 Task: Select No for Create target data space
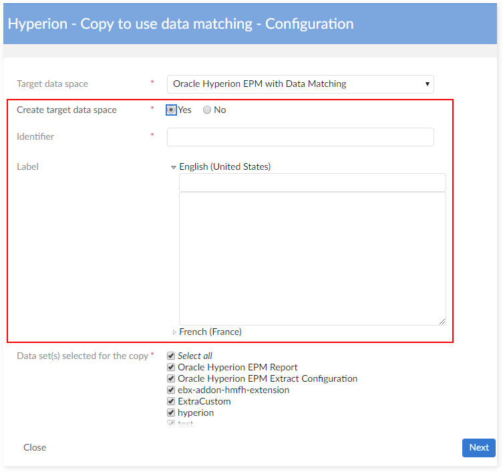[207, 110]
